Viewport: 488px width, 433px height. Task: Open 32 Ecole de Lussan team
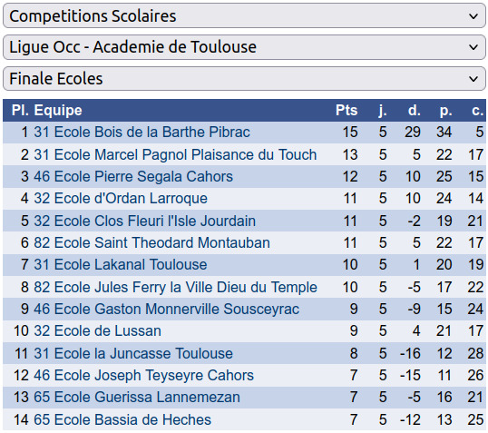pos(97,330)
